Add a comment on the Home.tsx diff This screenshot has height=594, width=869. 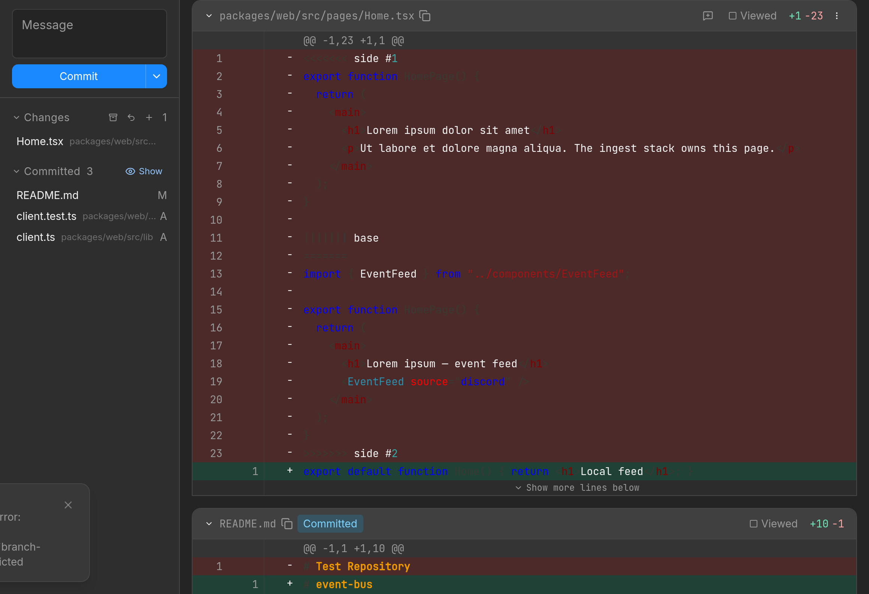(x=708, y=16)
